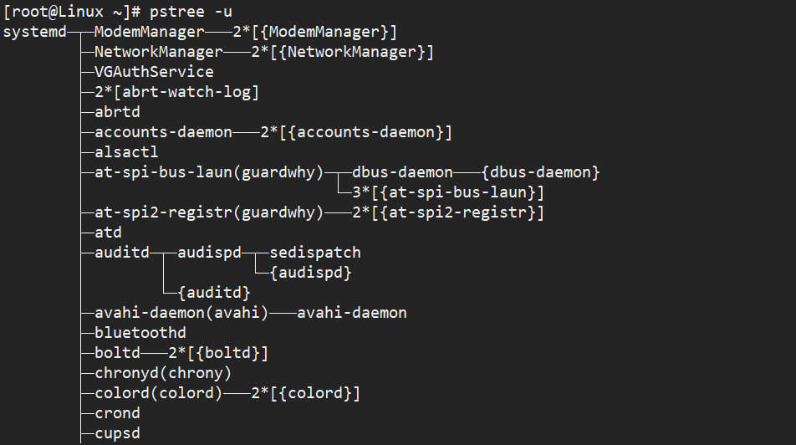The height and width of the screenshot is (445, 796).
Task: Select the chronyd(chrony) process entry
Action: pyautogui.click(x=163, y=373)
